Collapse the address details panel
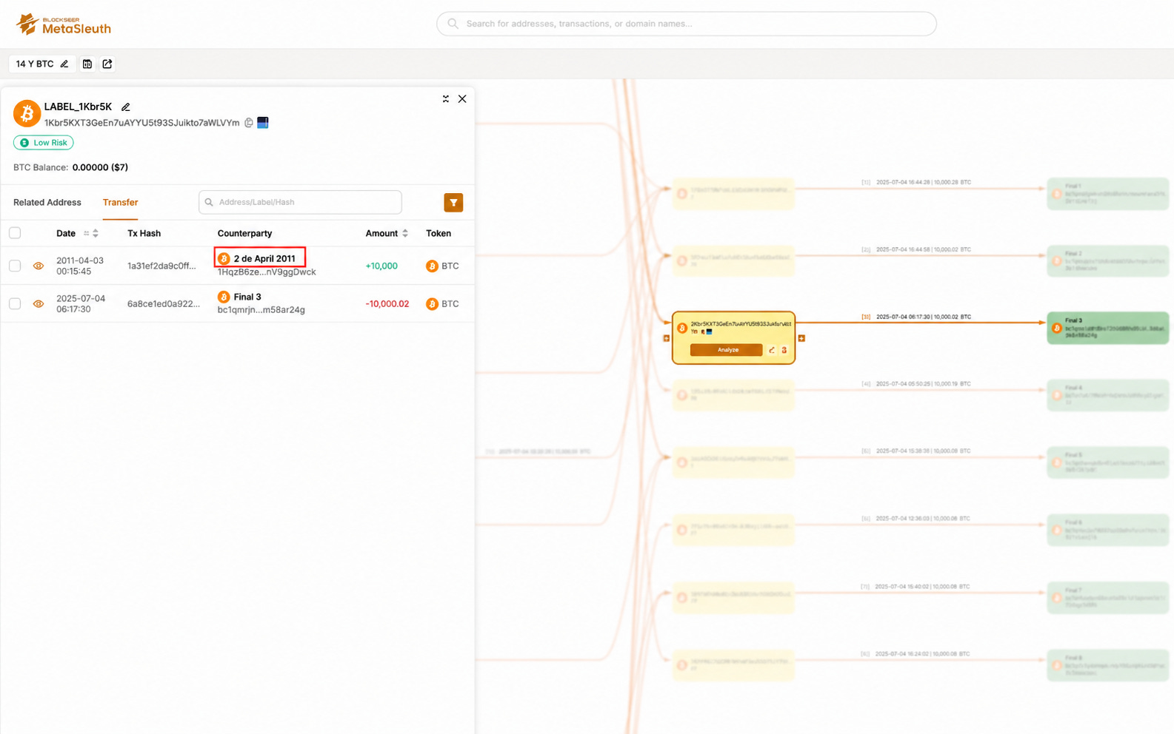The width and height of the screenshot is (1174, 734). coord(446,99)
